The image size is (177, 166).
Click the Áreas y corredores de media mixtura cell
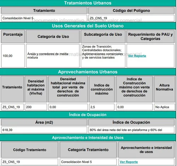53,56
